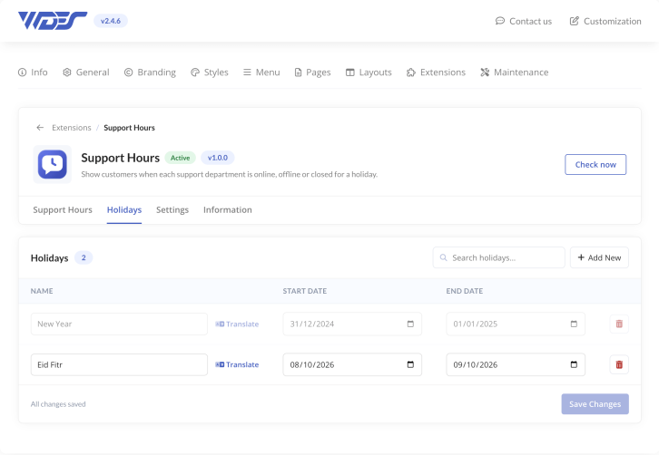Viewport: 659px width, 455px height.
Task: Click the All changes saved status text
Action: point(58,404)
